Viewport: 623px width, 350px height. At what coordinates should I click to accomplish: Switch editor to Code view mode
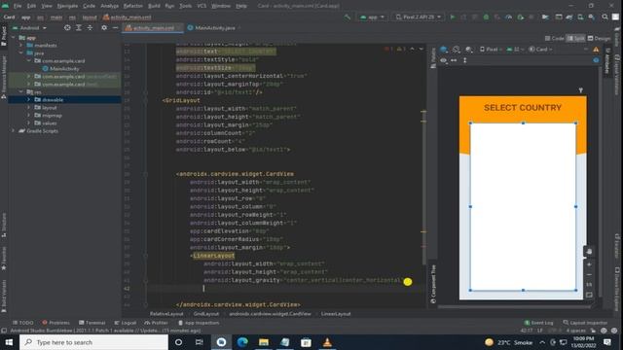click(554, 39)
